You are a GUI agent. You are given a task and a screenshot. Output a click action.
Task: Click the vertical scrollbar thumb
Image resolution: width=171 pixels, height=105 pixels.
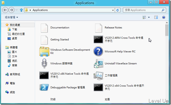(x=167, y=30)
